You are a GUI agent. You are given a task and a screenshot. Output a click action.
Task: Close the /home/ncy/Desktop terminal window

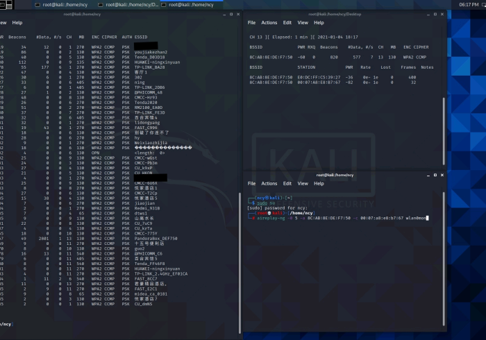click(441, 14)
